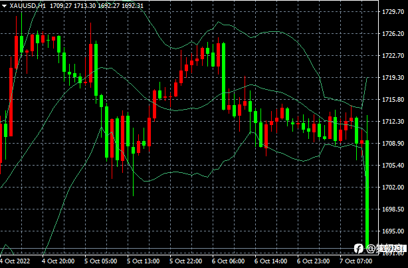408x268 pixels.
Task: Click the 5 Oct 05:00 time label
Action: pos(101,261)
